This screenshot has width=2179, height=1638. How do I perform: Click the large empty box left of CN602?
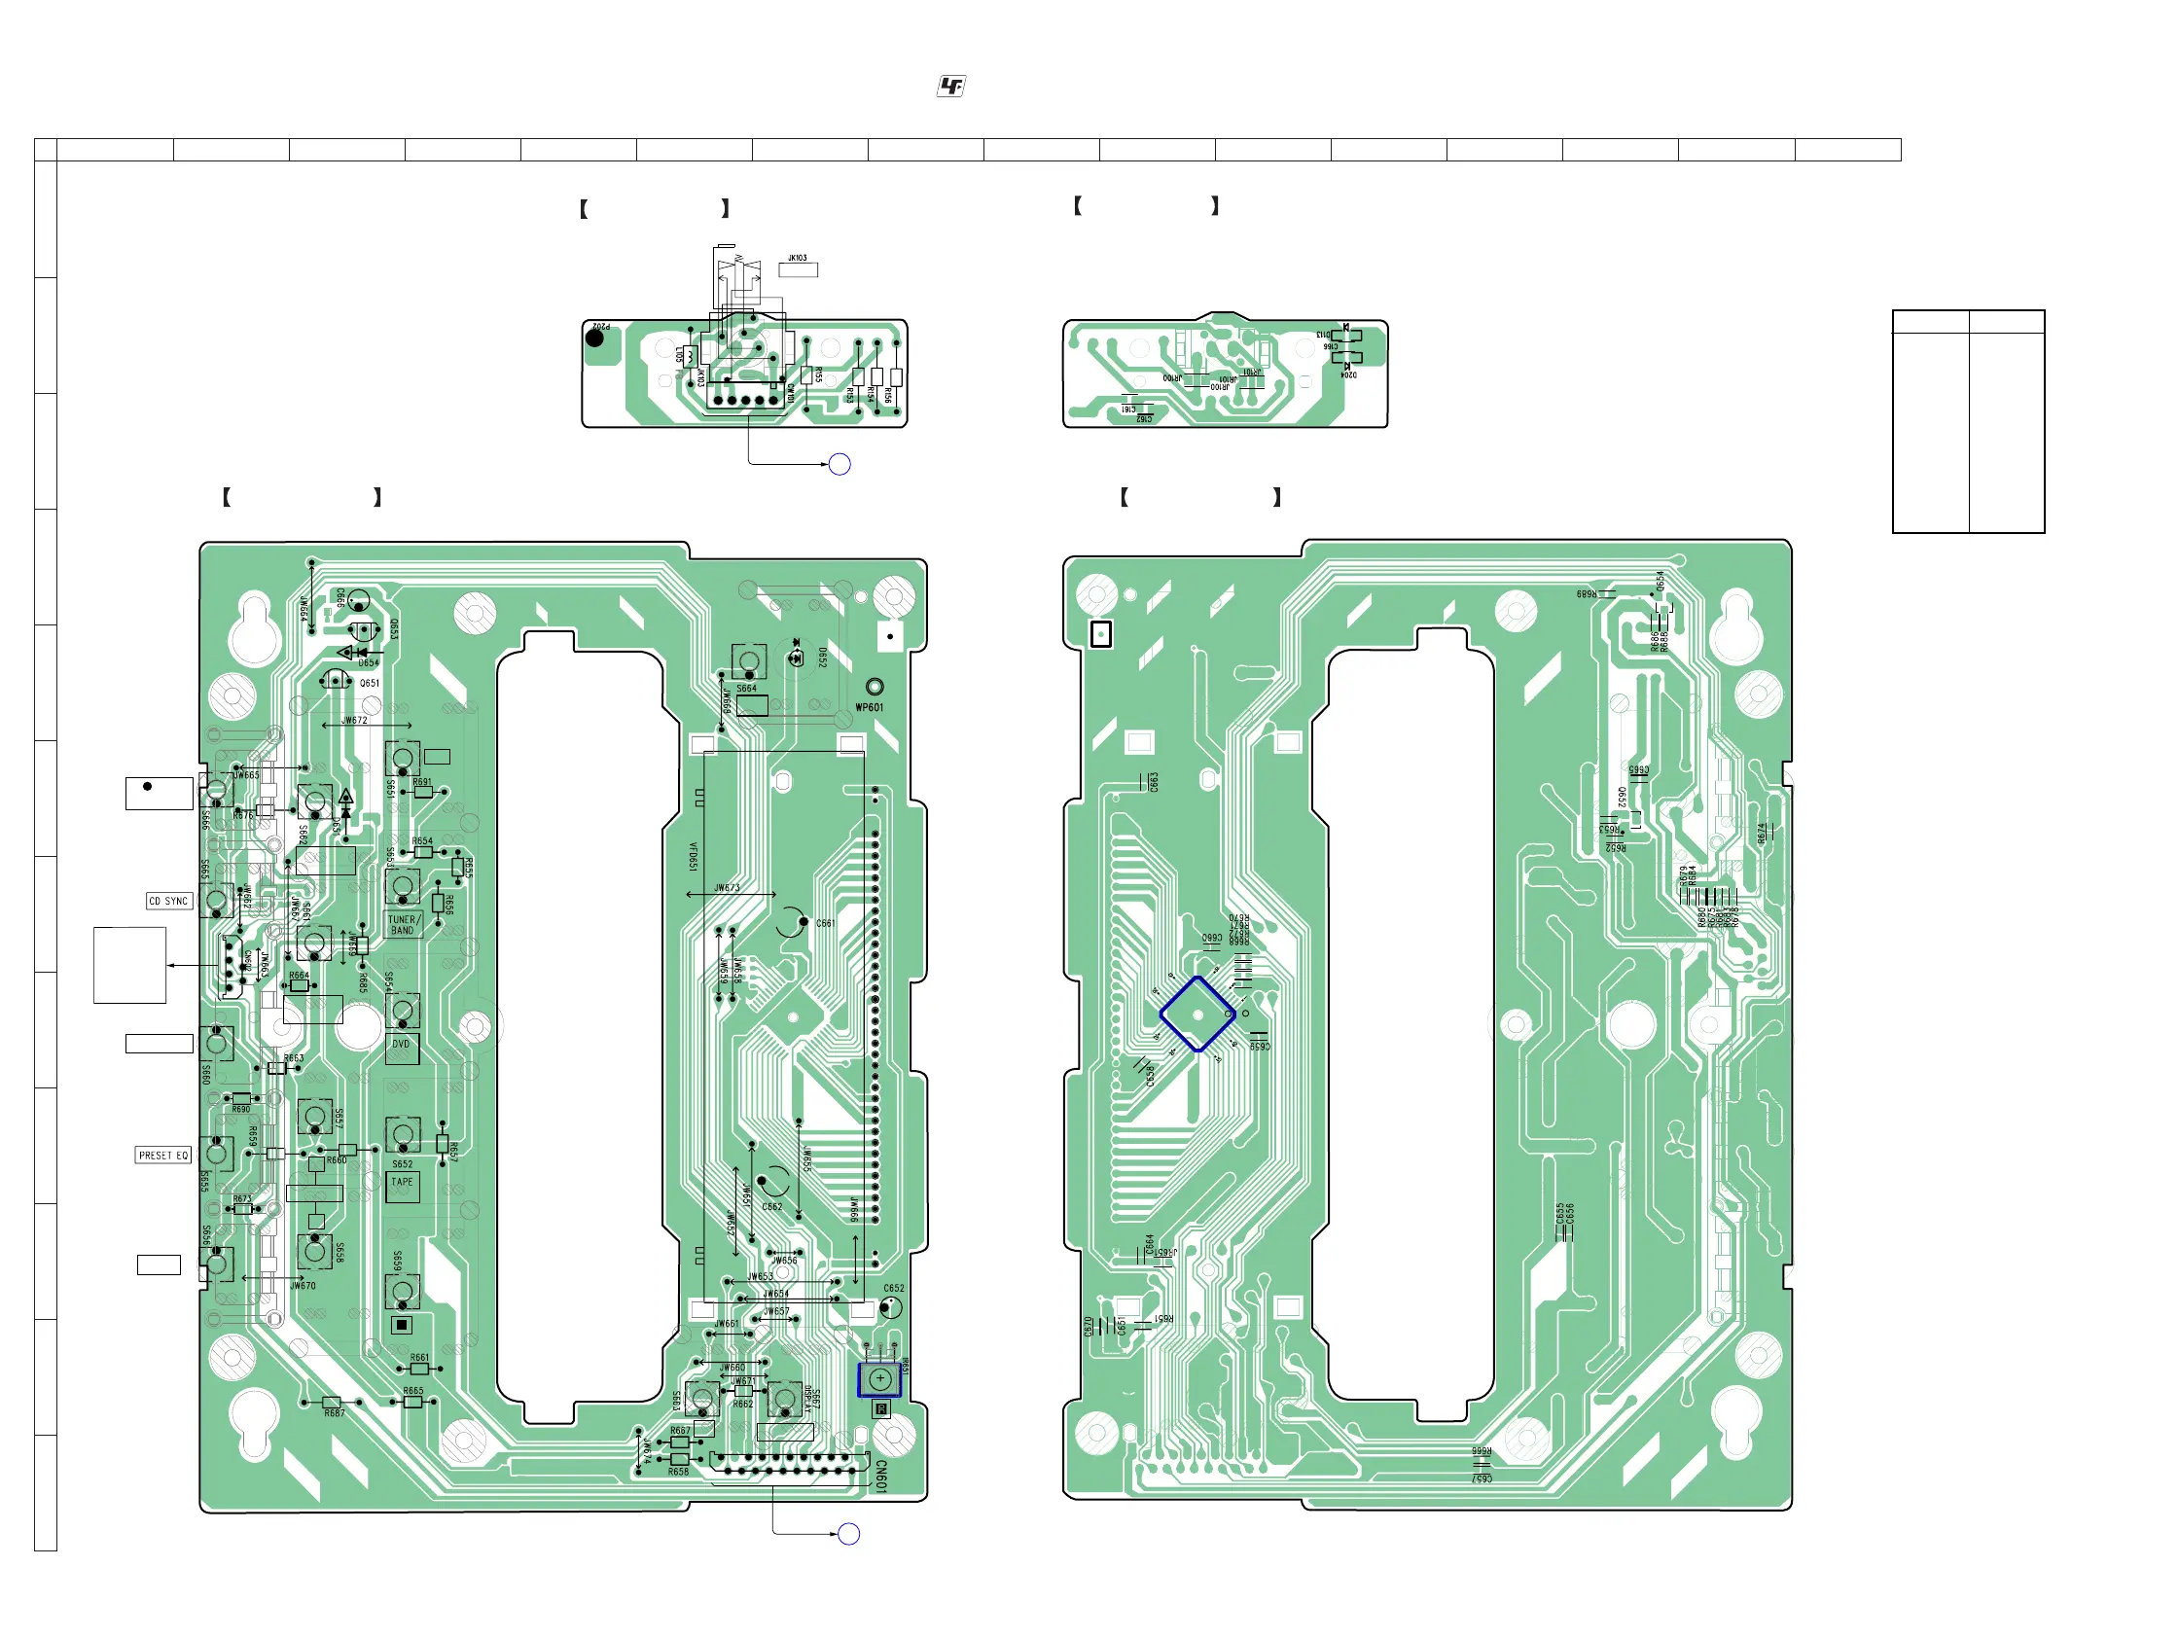click(x=130, y=965)
